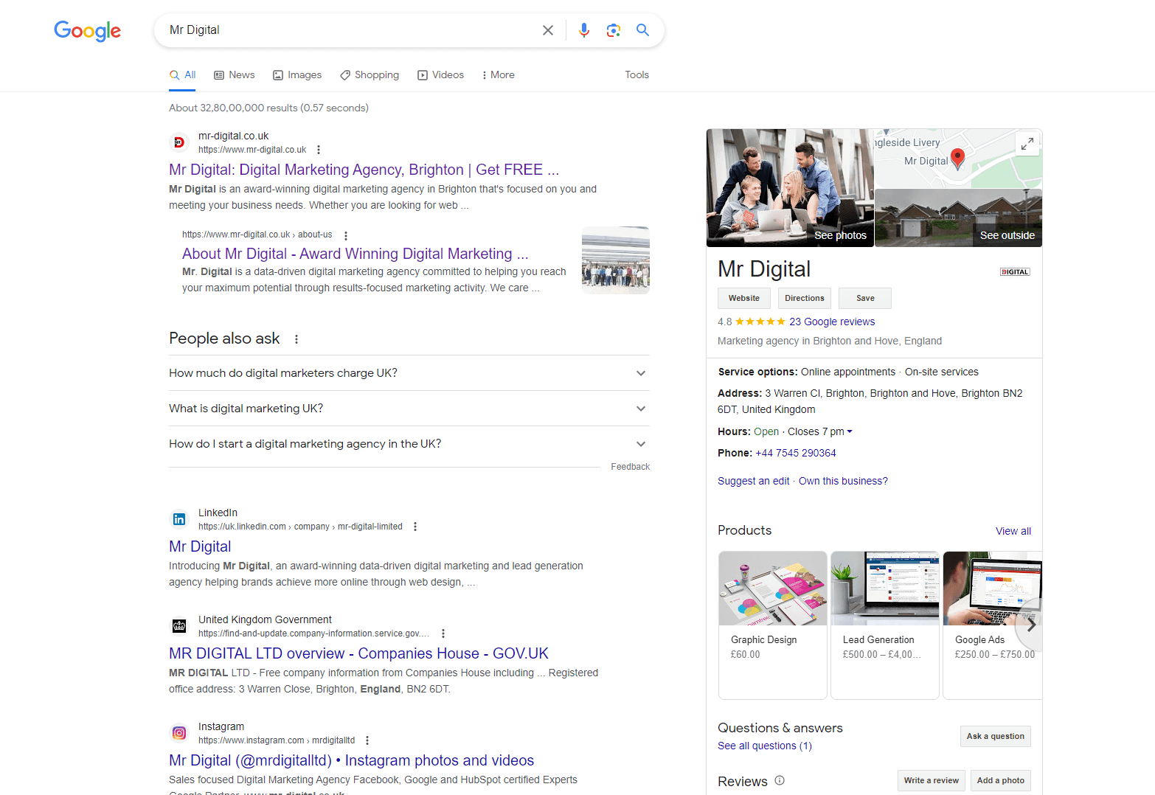Switch to the Shopping search tab
The width and height of the screenshot is (1155, 795).
(370, 74)
